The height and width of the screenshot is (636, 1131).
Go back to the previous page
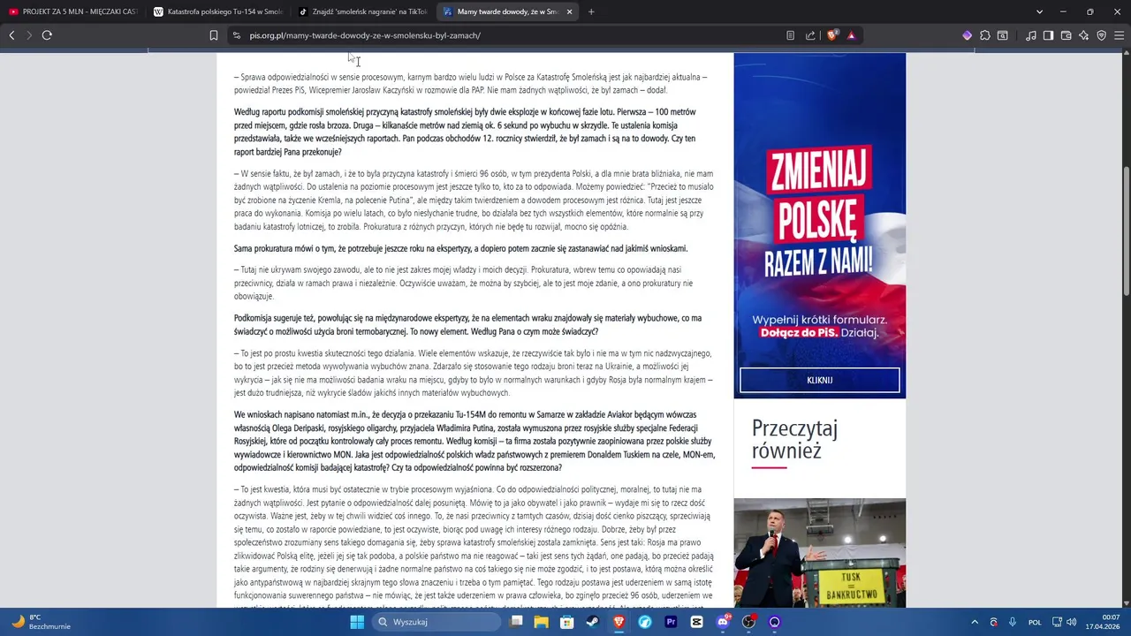tap(11, 35)
